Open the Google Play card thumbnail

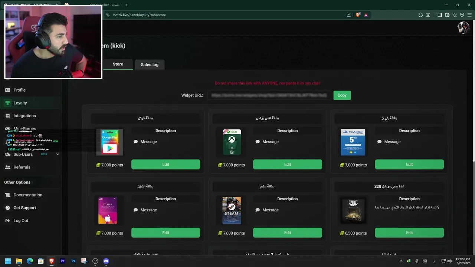tap(109, 142)
